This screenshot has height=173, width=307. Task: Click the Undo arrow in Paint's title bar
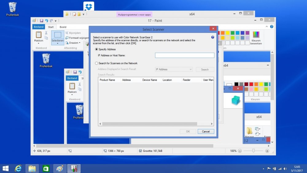pos(47,21)
